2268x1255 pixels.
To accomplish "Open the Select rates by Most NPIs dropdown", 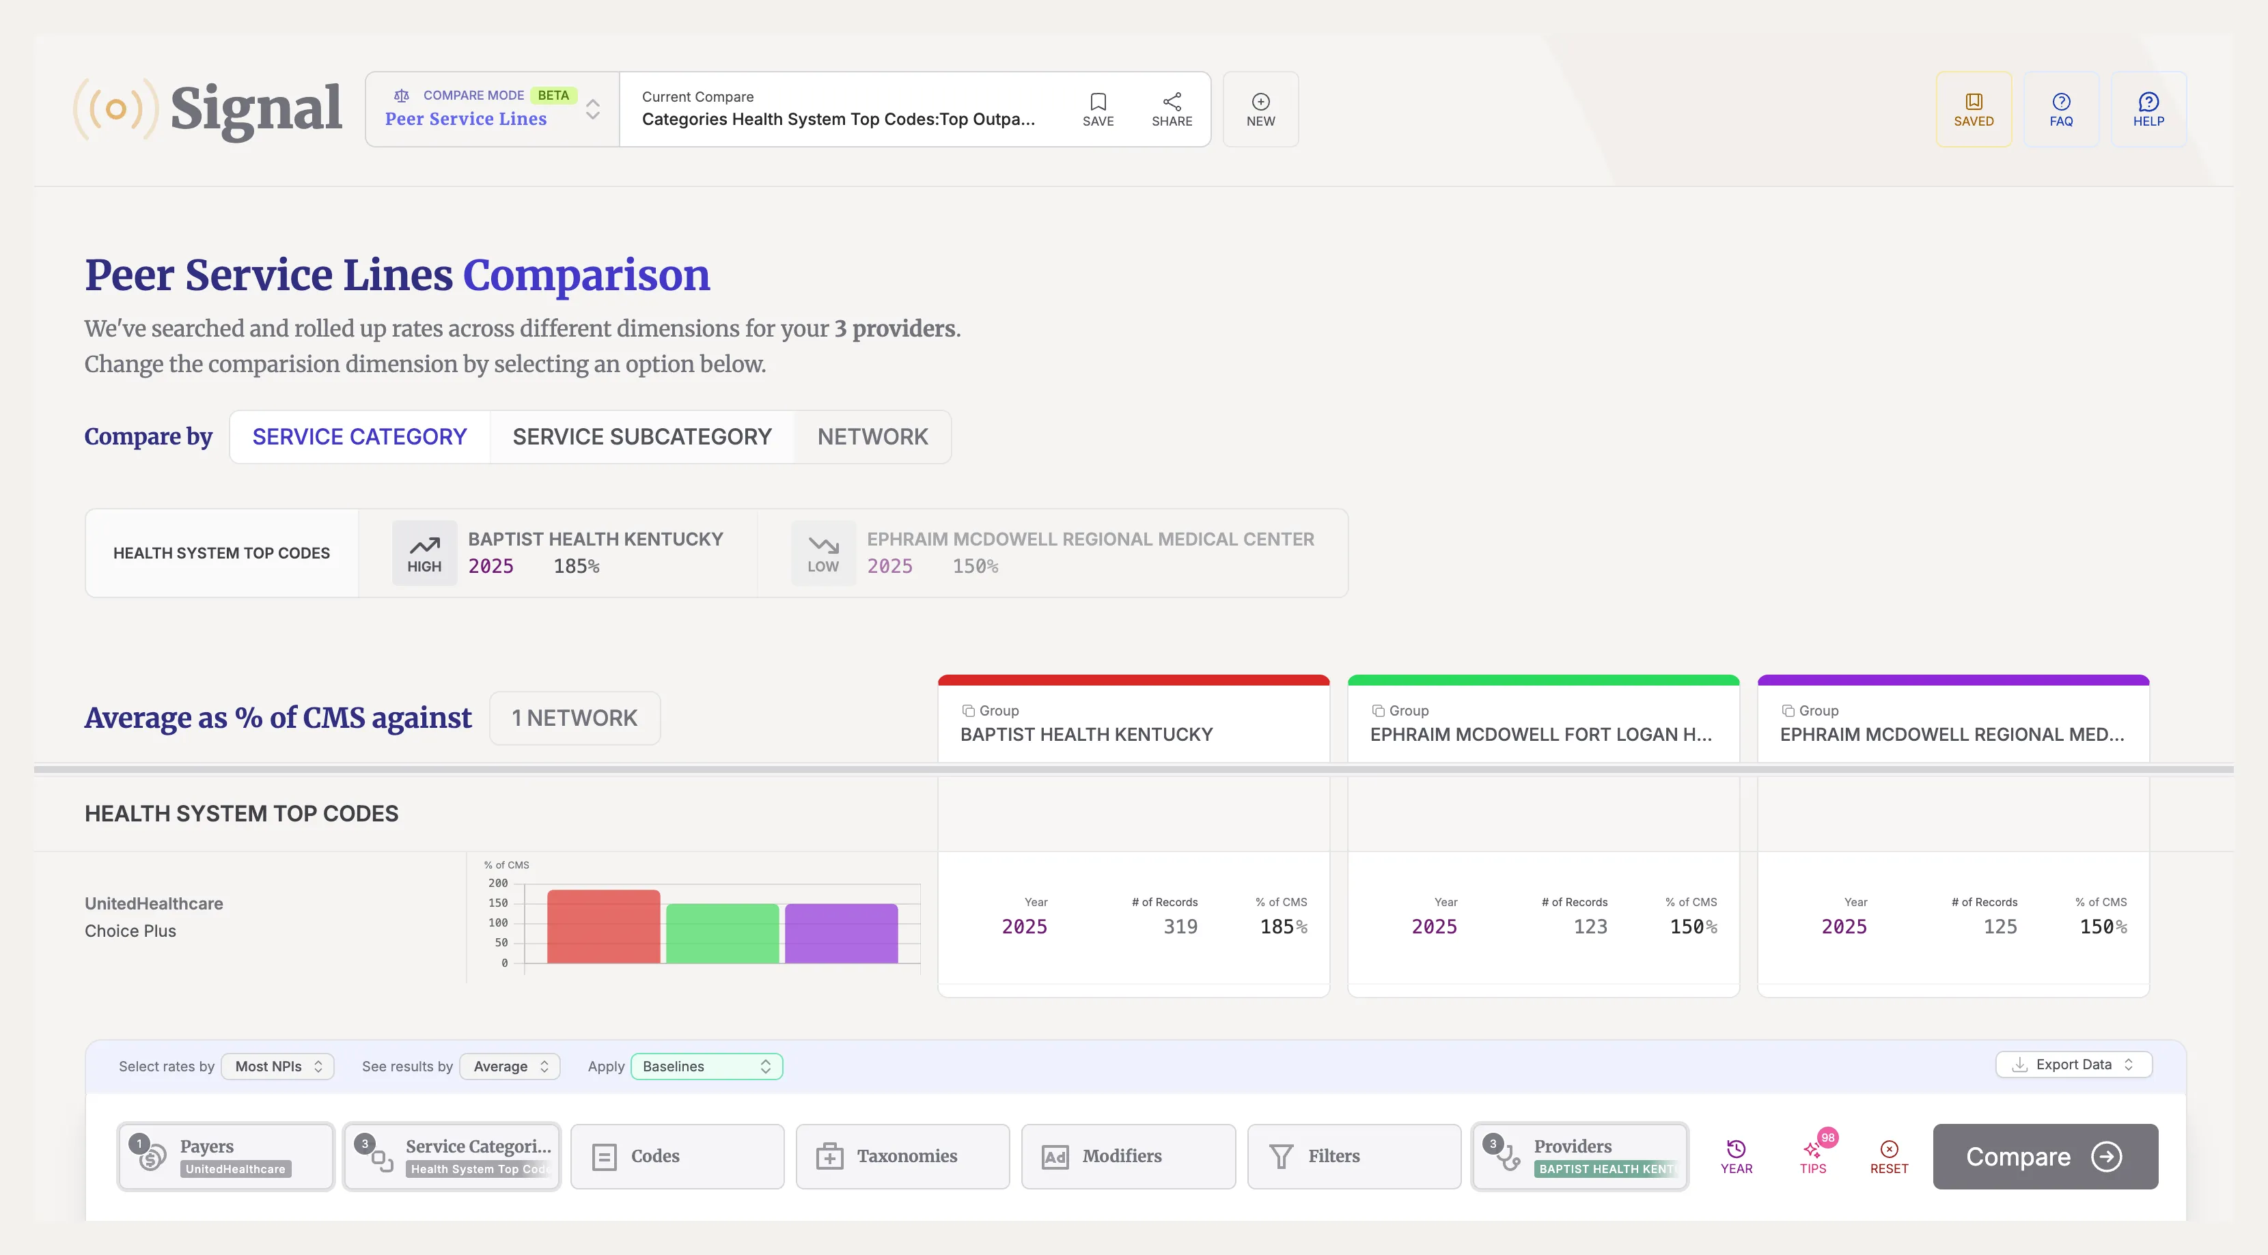I will pos(277,1066).
